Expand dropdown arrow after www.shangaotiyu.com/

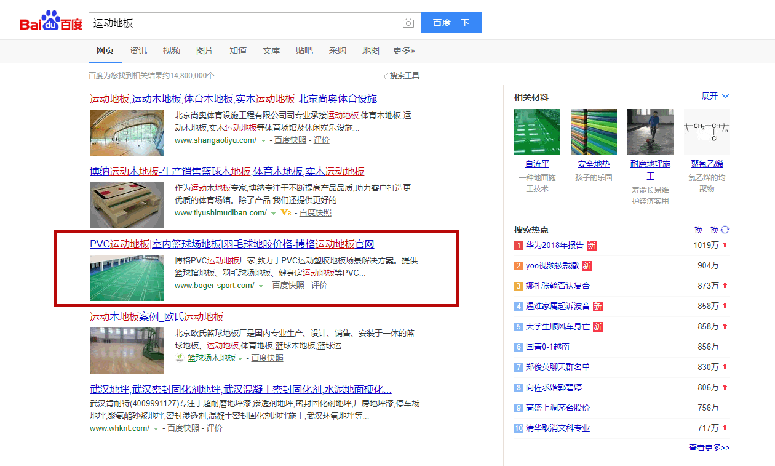263,141
